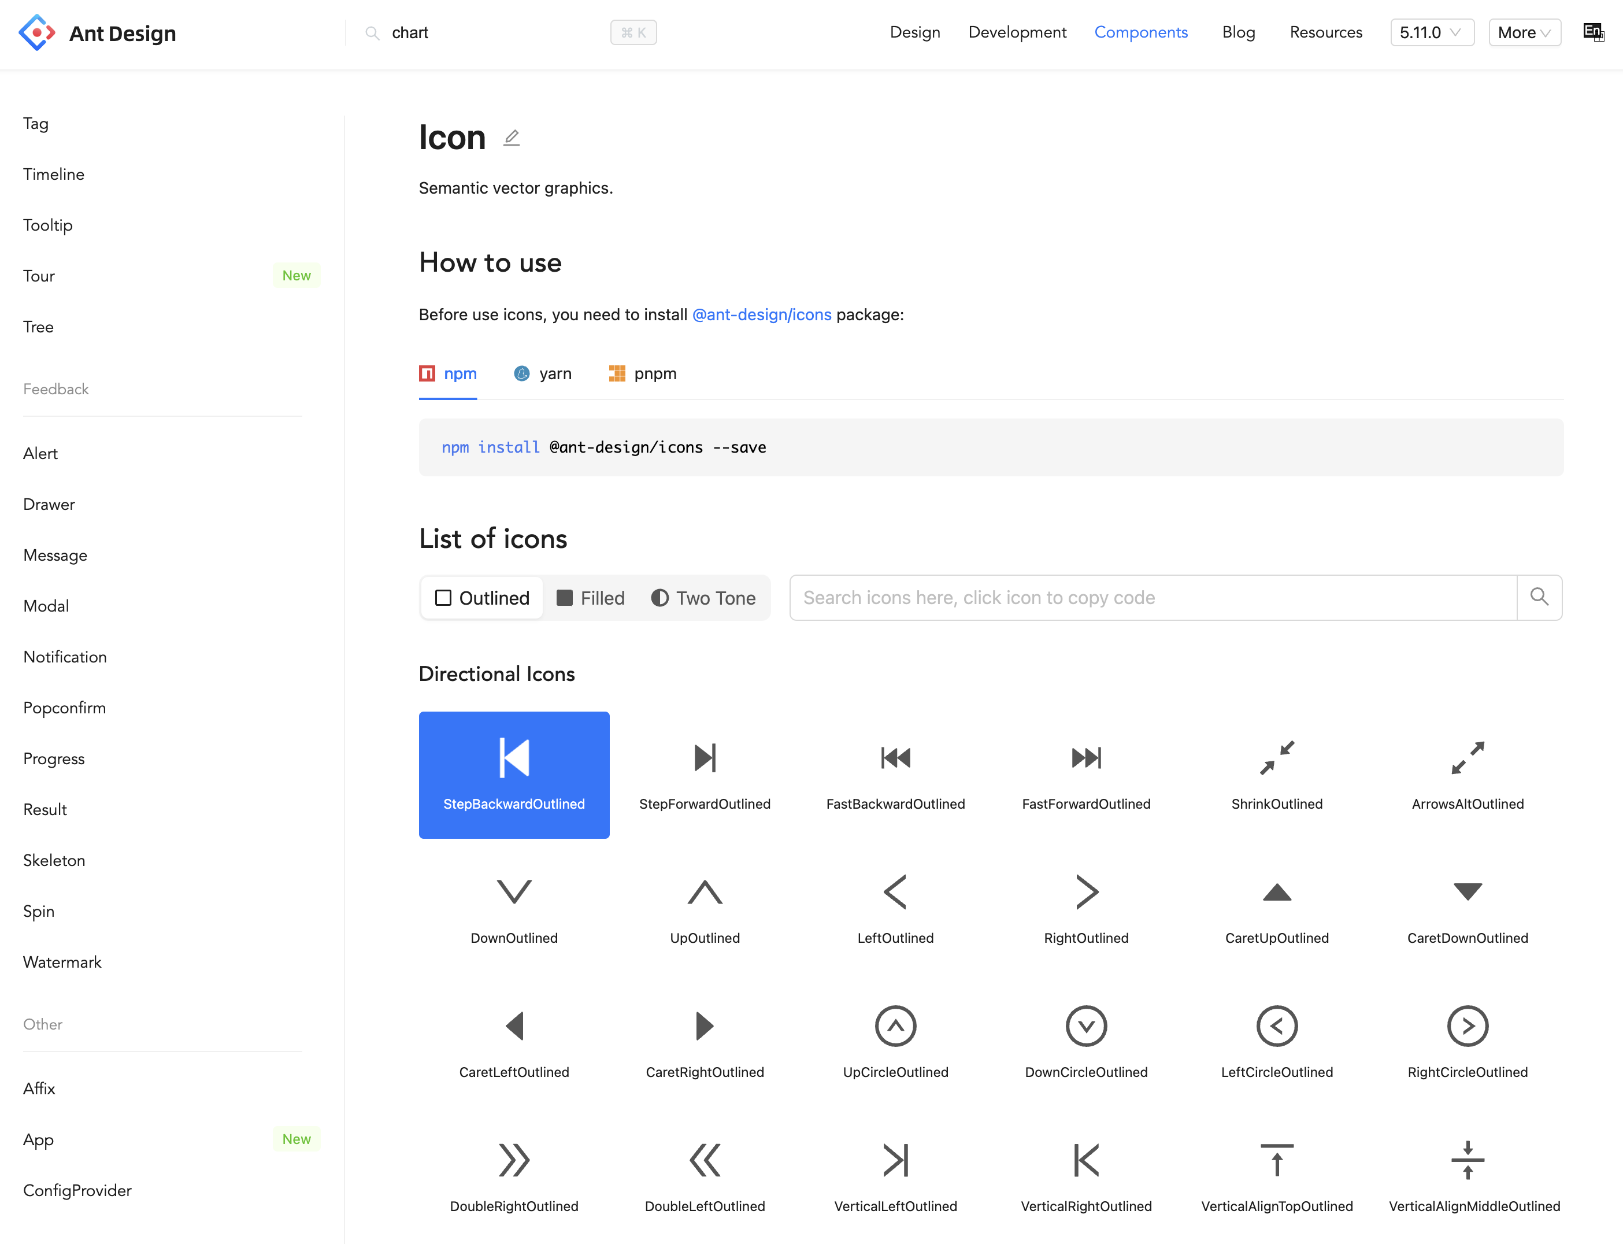The image size is (1623, 1244).
Task: Open the 5.11.0 version dropdown
Action: click(x=1431, y=32)
